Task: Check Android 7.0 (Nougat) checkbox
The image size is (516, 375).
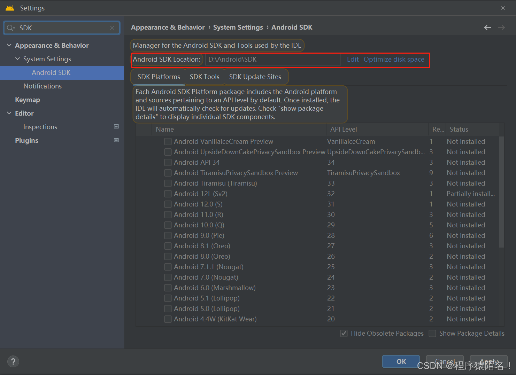Action: pyautogui.click(x=168, y=277)
